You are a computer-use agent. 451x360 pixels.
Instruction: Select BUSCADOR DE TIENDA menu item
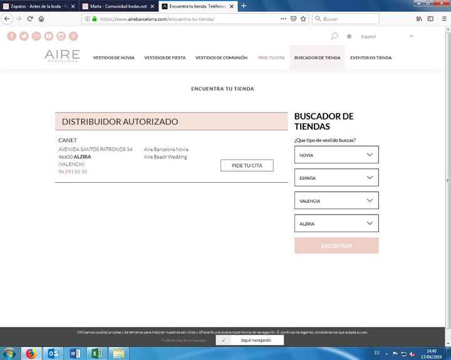(317, 58)
